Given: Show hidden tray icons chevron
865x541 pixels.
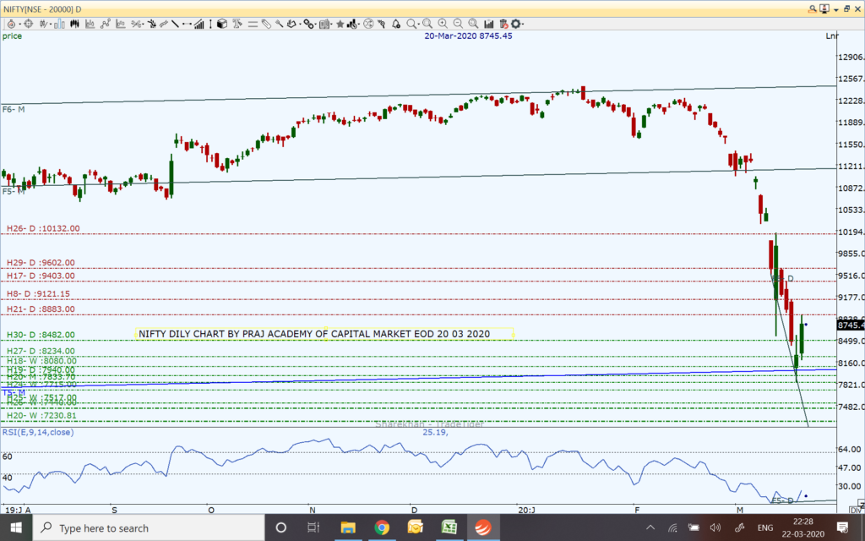Looking at the screenshot, I should click(x=650, y=527).
